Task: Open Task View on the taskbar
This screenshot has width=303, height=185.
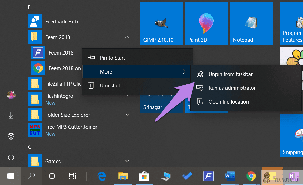Action: (73, 176)
